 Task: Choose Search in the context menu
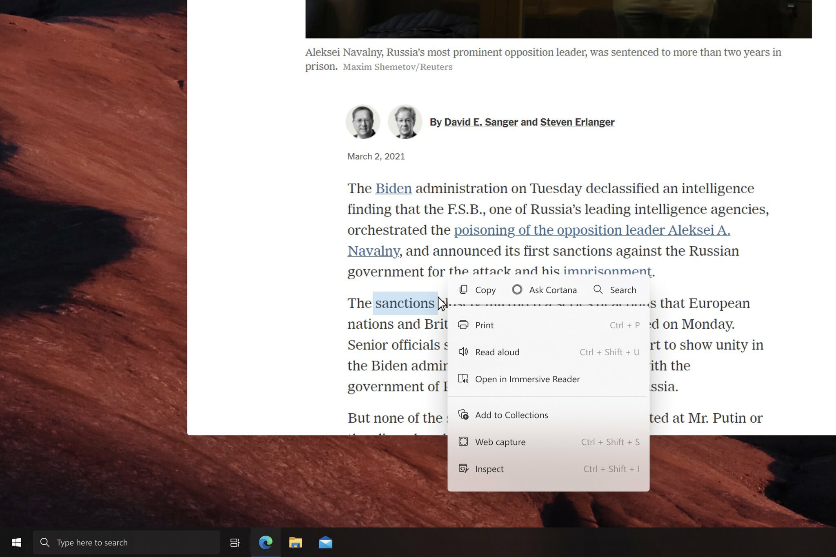(x=615, y=290)
